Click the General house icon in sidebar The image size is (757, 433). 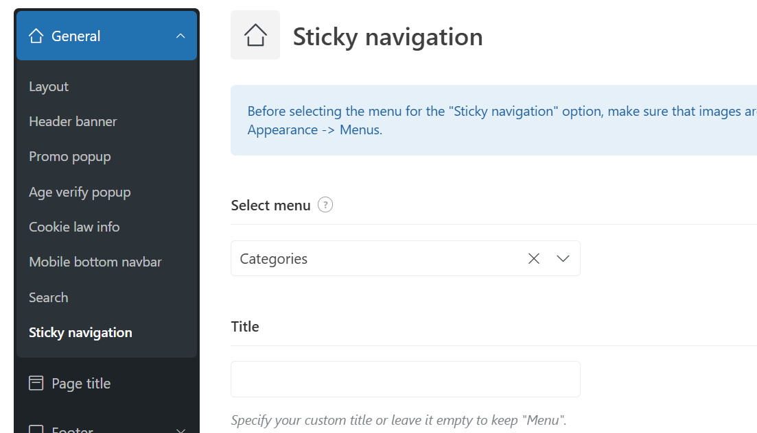tap(36, 36)
